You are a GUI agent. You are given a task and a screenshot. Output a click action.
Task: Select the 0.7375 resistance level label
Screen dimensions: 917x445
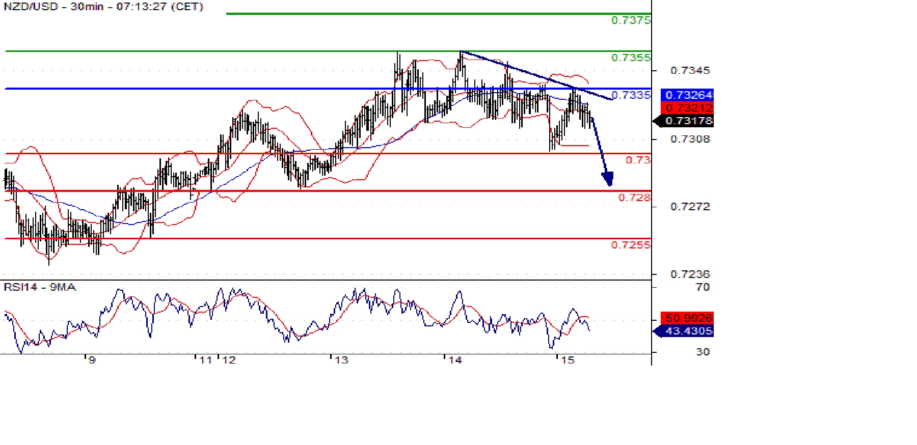pos(631,20)
